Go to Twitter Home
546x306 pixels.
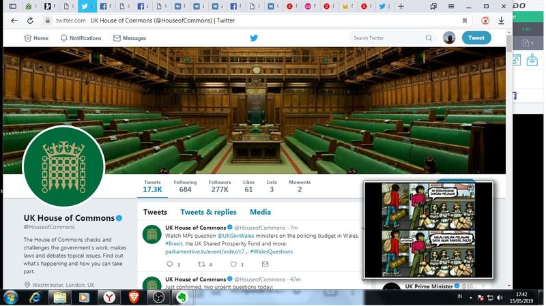pos(36,38)
